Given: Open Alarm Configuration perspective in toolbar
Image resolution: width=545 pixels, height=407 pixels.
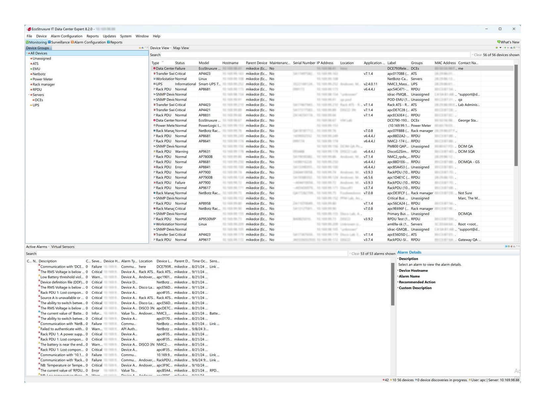Looking at the screenshot, I should click(x=88, y=42).
